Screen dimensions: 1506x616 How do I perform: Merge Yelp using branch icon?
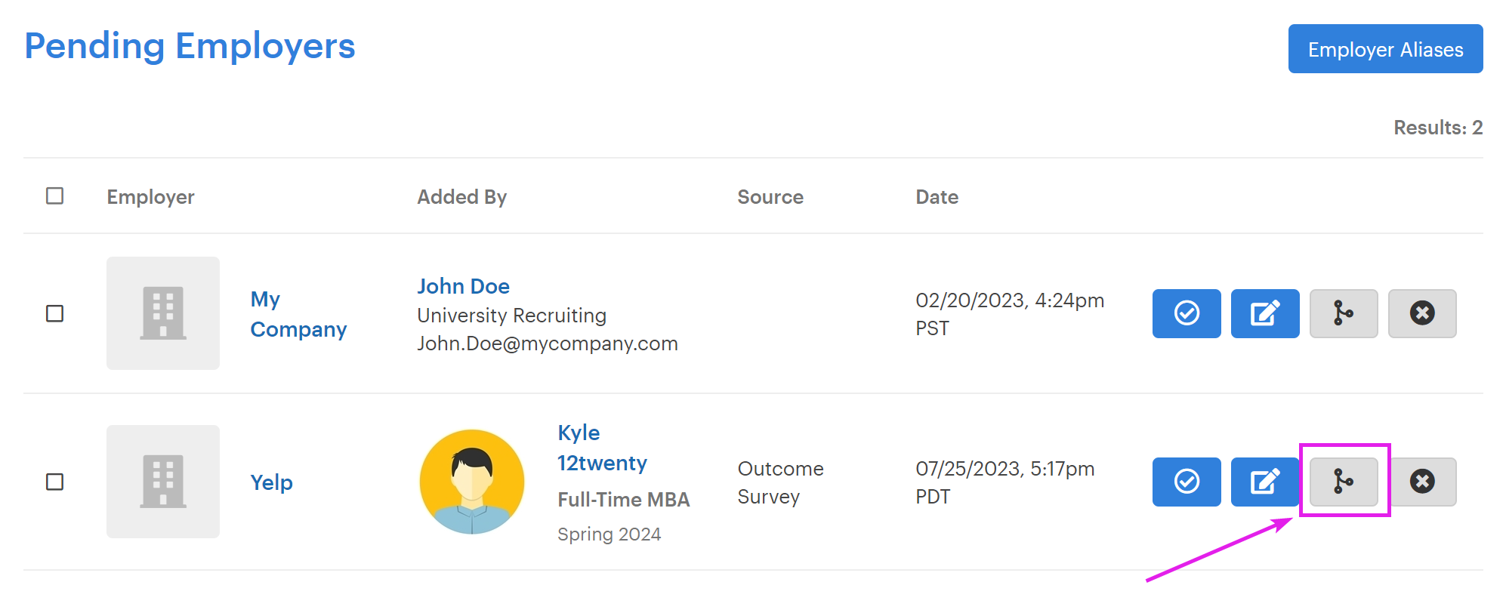click(x=1343, y=482)
